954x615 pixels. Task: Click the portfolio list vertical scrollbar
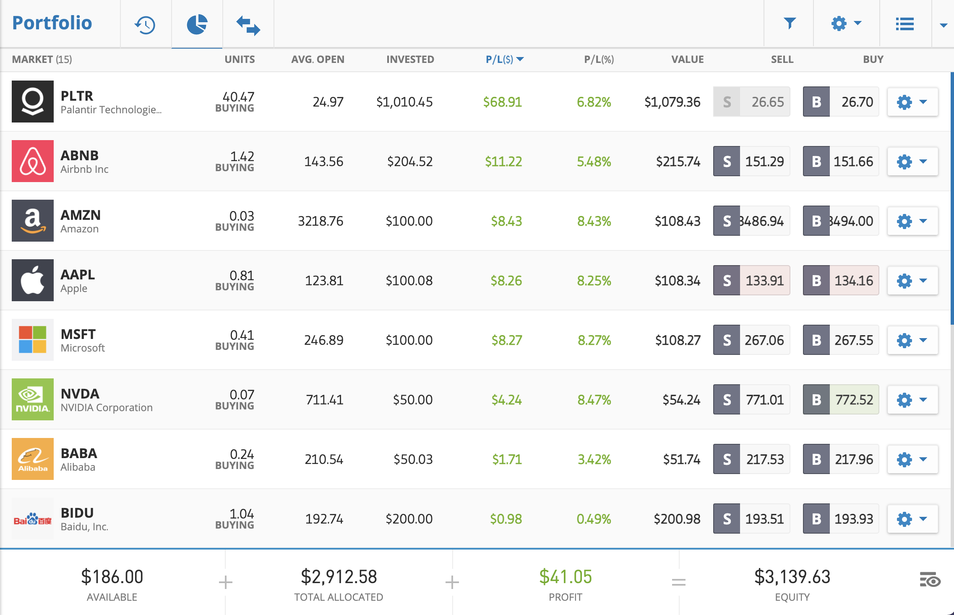[952, 198]
